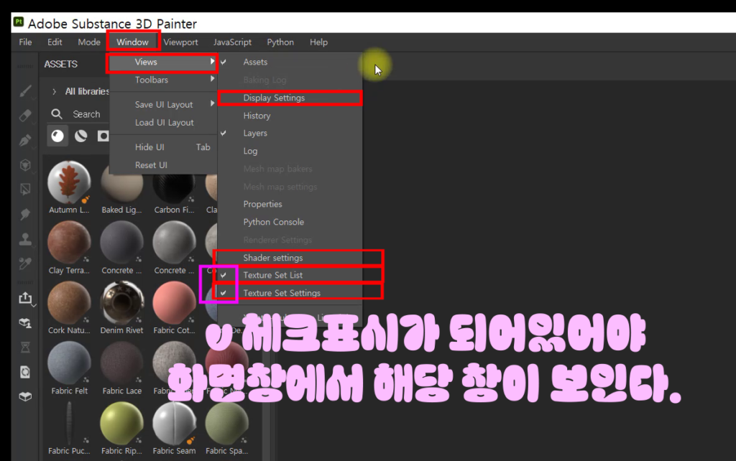This screenshot has height=461, width=736.
Task: Enable the Log view
Action: coord(290,151)
